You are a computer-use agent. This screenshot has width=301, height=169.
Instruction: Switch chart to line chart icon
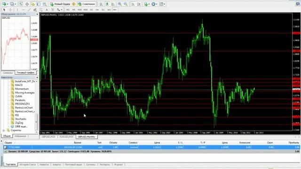113,4
